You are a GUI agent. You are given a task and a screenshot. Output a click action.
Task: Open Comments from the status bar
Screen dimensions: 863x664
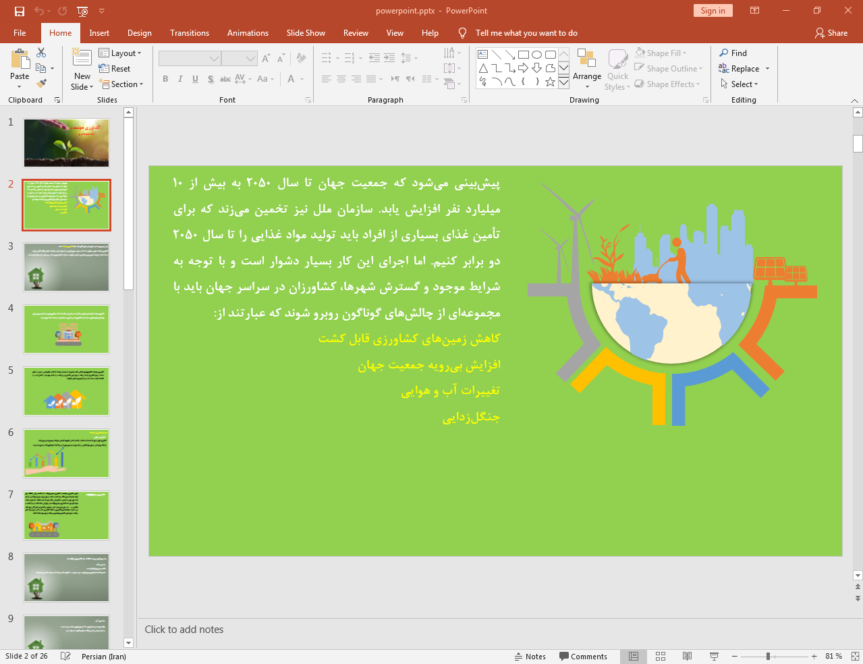583,656
